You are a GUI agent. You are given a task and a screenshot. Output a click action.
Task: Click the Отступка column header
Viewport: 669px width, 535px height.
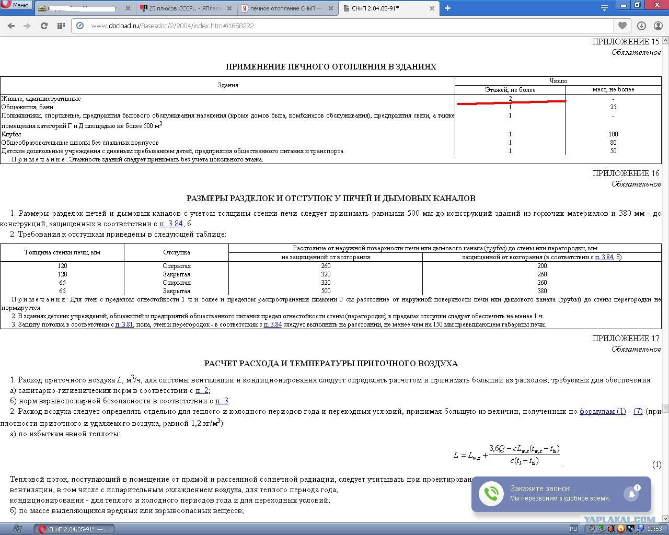[x=176, y=252]
